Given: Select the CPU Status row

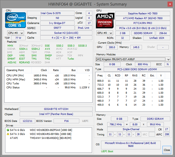Looking at the screenshot, I should (x=48, y=88).
